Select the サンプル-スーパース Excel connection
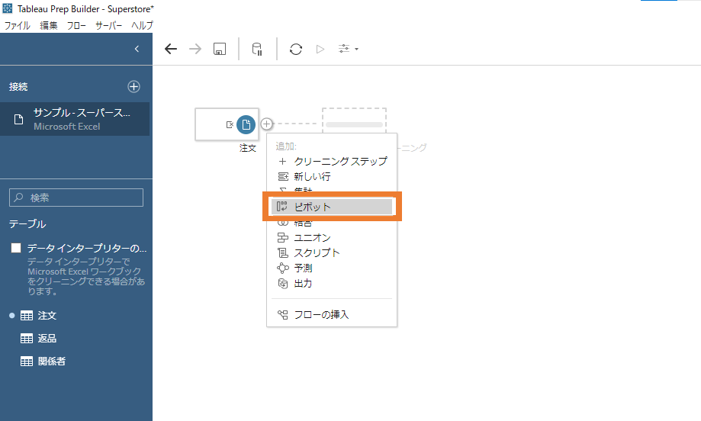This screenshot has height=421, width=701. (75, 119)
